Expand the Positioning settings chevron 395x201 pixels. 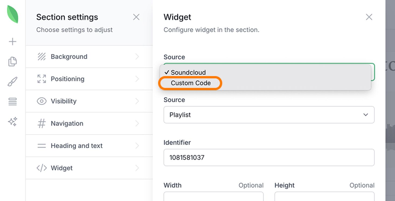click(137, 79)
